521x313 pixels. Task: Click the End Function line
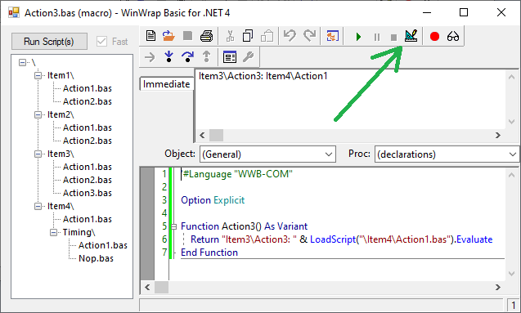pos(209,253)
